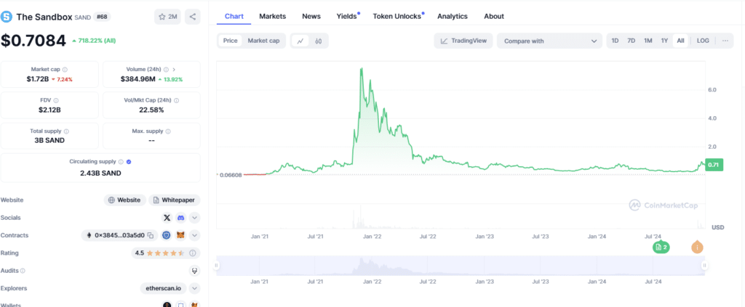
Task: Click the contract address 0x3845...03a5d0
Action: (x=120, y=235)
